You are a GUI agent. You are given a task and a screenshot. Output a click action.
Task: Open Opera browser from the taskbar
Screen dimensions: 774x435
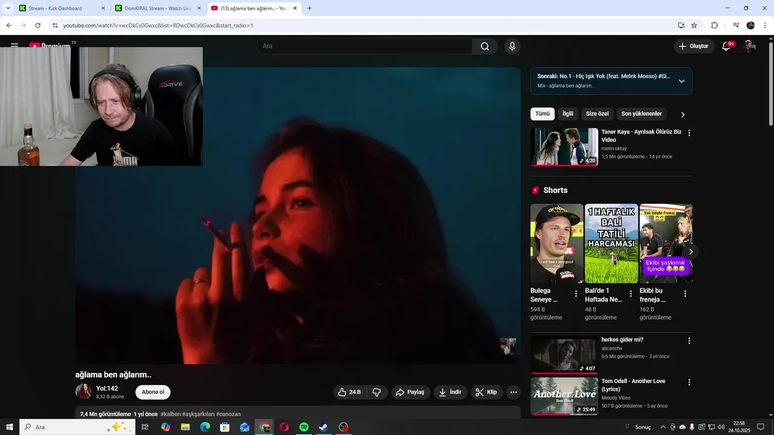pos(284,427)
